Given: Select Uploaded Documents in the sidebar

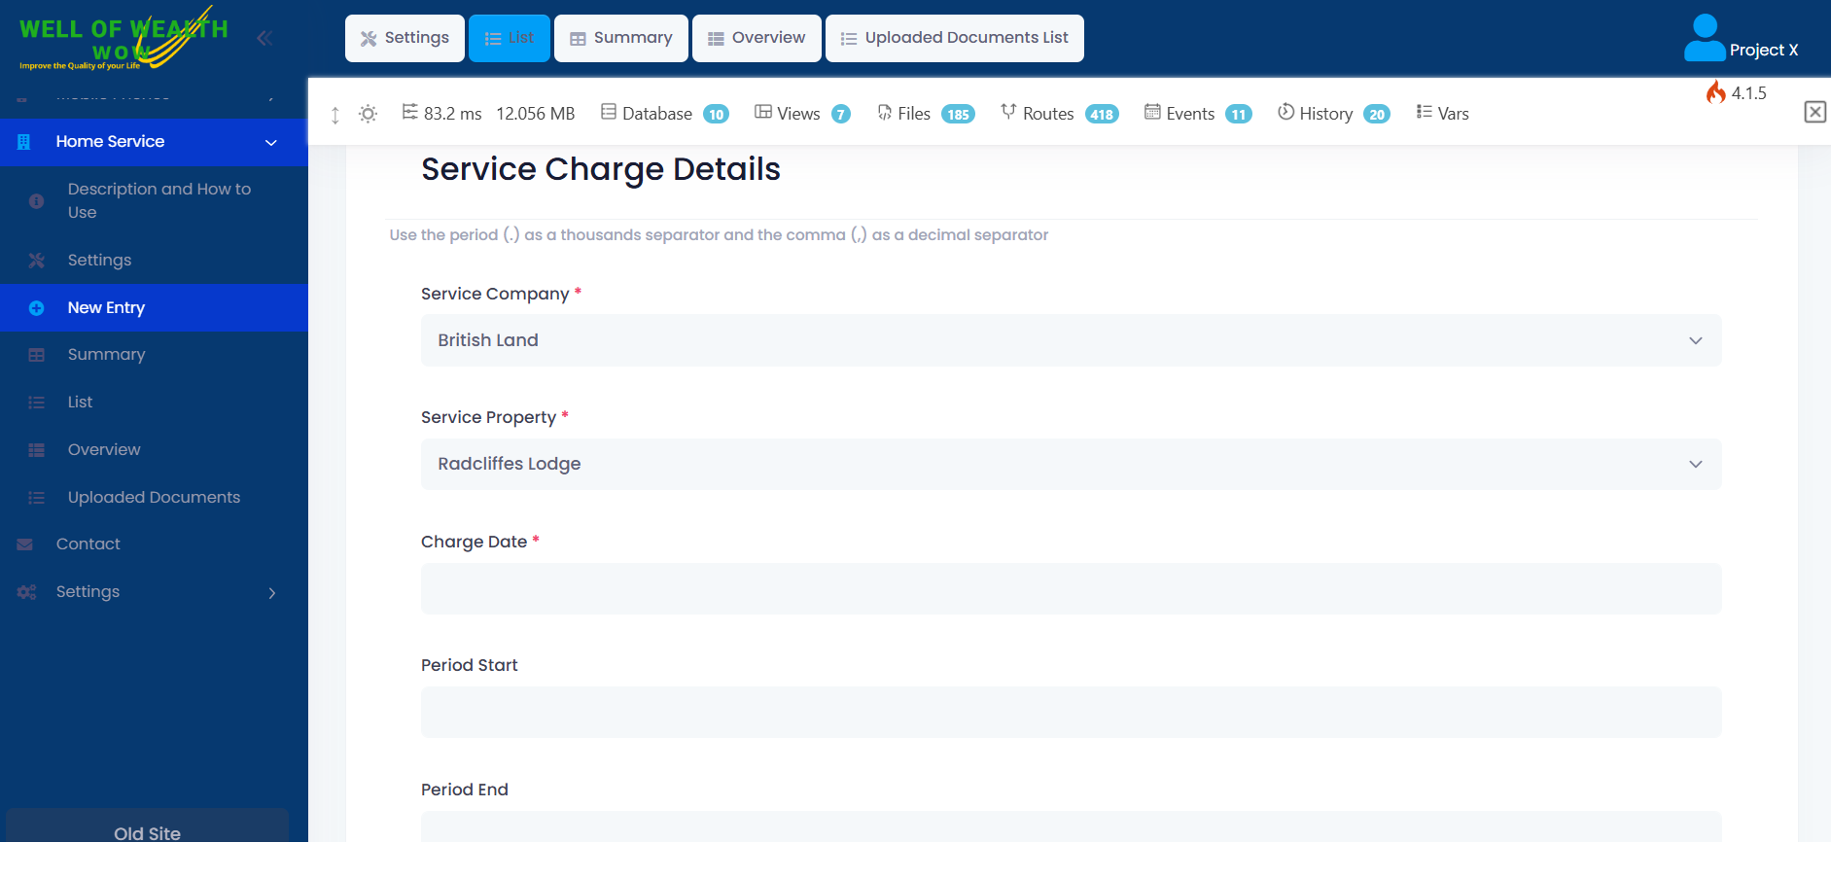Looking at the screenshot, I should (154, 498).
